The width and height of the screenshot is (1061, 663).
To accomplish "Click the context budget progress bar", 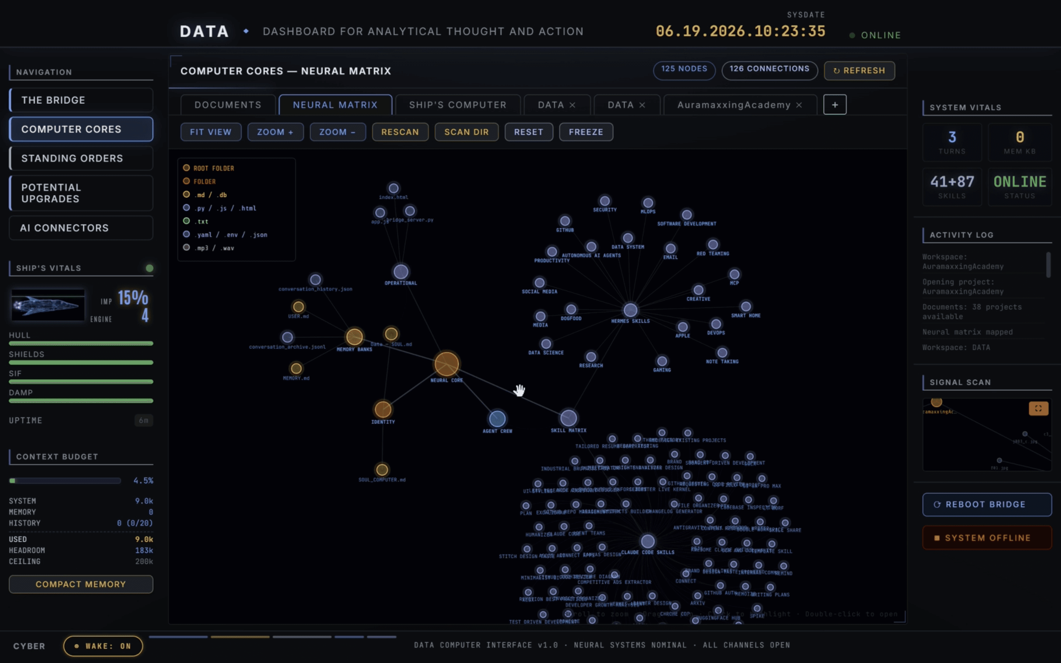I will pos(65,481).
